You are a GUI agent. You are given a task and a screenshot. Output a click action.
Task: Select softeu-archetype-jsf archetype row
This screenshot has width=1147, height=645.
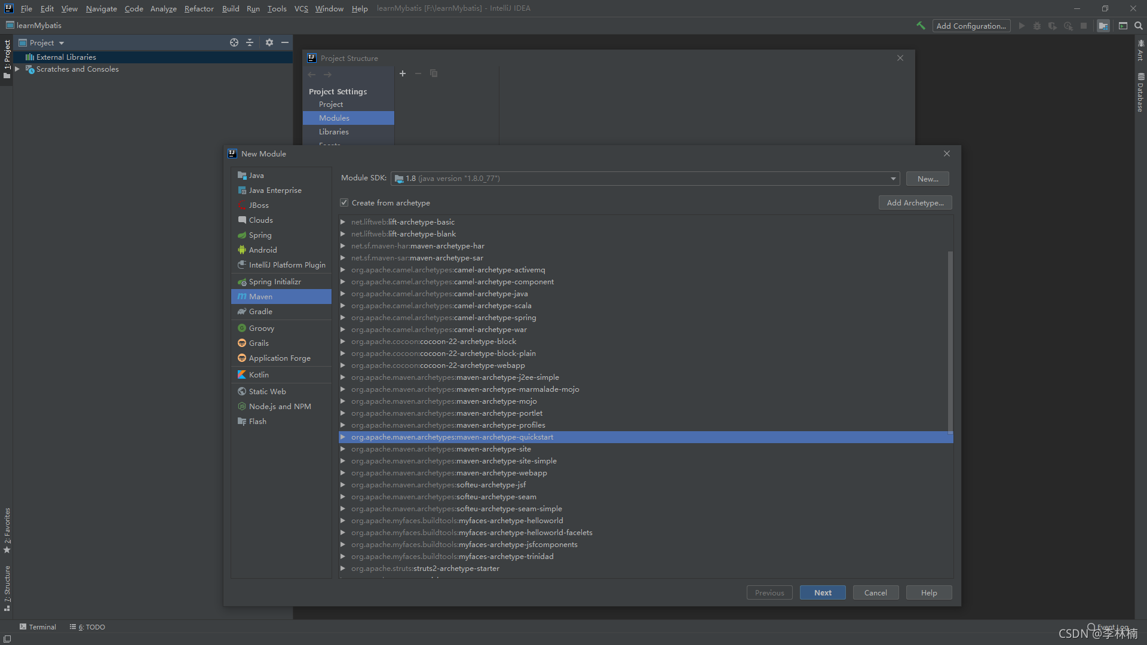645,484
